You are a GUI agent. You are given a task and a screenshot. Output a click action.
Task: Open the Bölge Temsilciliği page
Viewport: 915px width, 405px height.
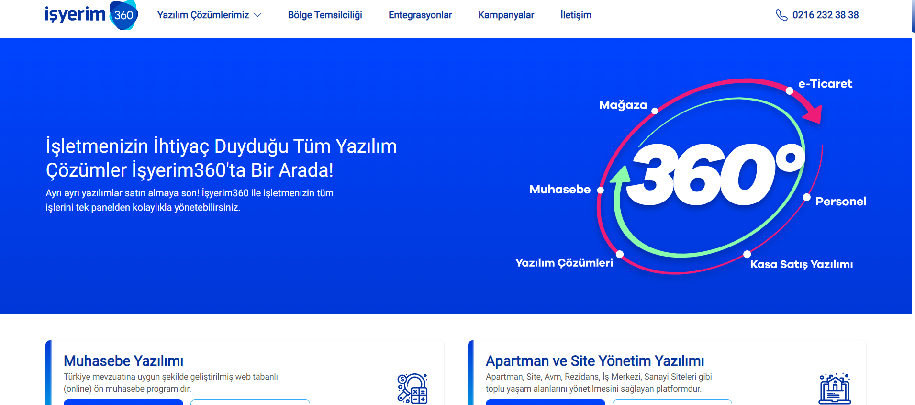click(325, 15)
